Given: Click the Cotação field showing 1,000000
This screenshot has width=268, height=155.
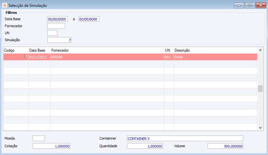Looking at the screenshot, I should click(51, 146).
